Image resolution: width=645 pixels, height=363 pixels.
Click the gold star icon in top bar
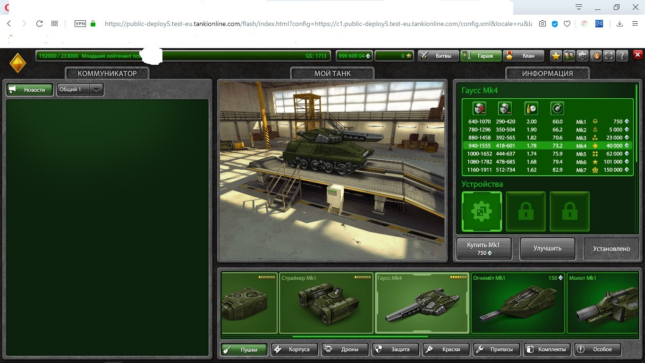556,56
